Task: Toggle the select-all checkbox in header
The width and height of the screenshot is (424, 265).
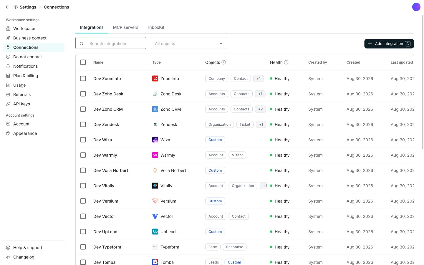Action: point(83,62)
